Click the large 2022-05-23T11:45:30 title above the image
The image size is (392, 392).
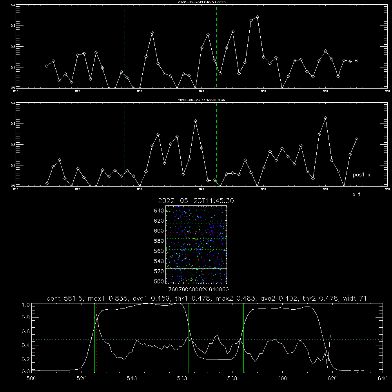coord(196,201)
